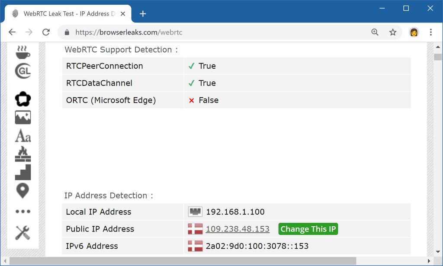Open the 109.238.48.153 IP link
This screenshot has height=266, width=443.
pos(238,229)
